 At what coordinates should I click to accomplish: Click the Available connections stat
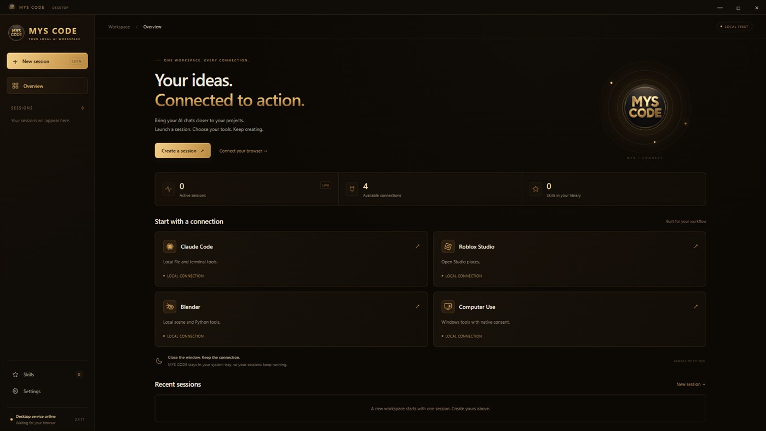(x=430, y=189)
